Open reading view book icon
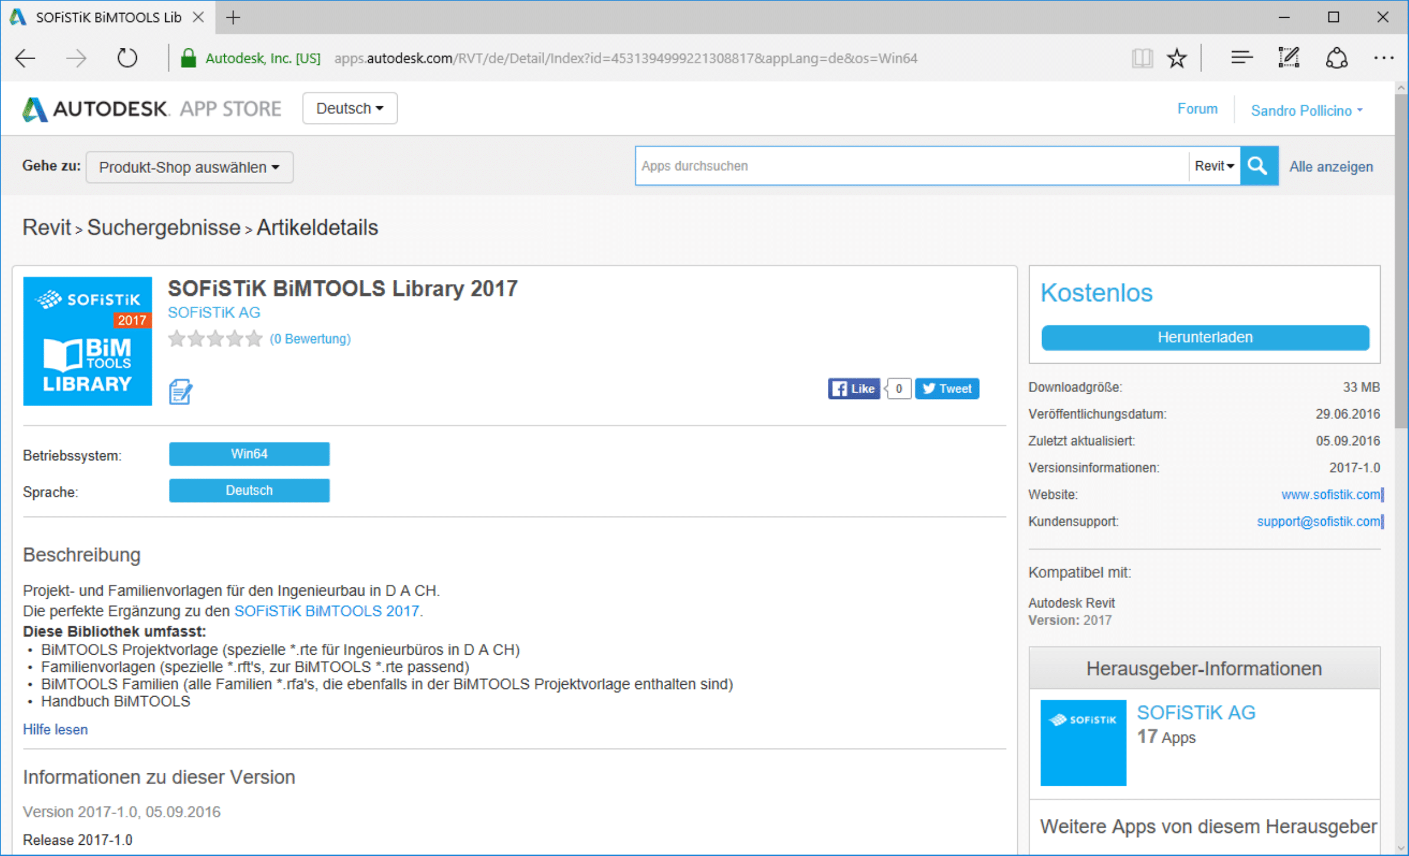This screenshot has width=1409, height=856. [1142, 58]
